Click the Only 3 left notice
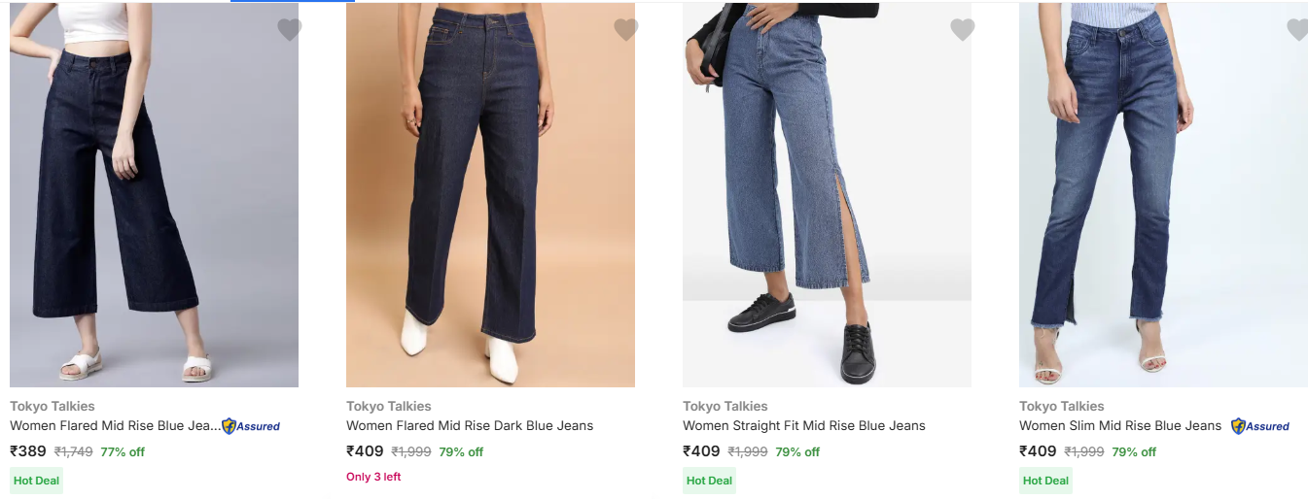The height and width of the screenshot is (499, 1308). pos(373,477)
